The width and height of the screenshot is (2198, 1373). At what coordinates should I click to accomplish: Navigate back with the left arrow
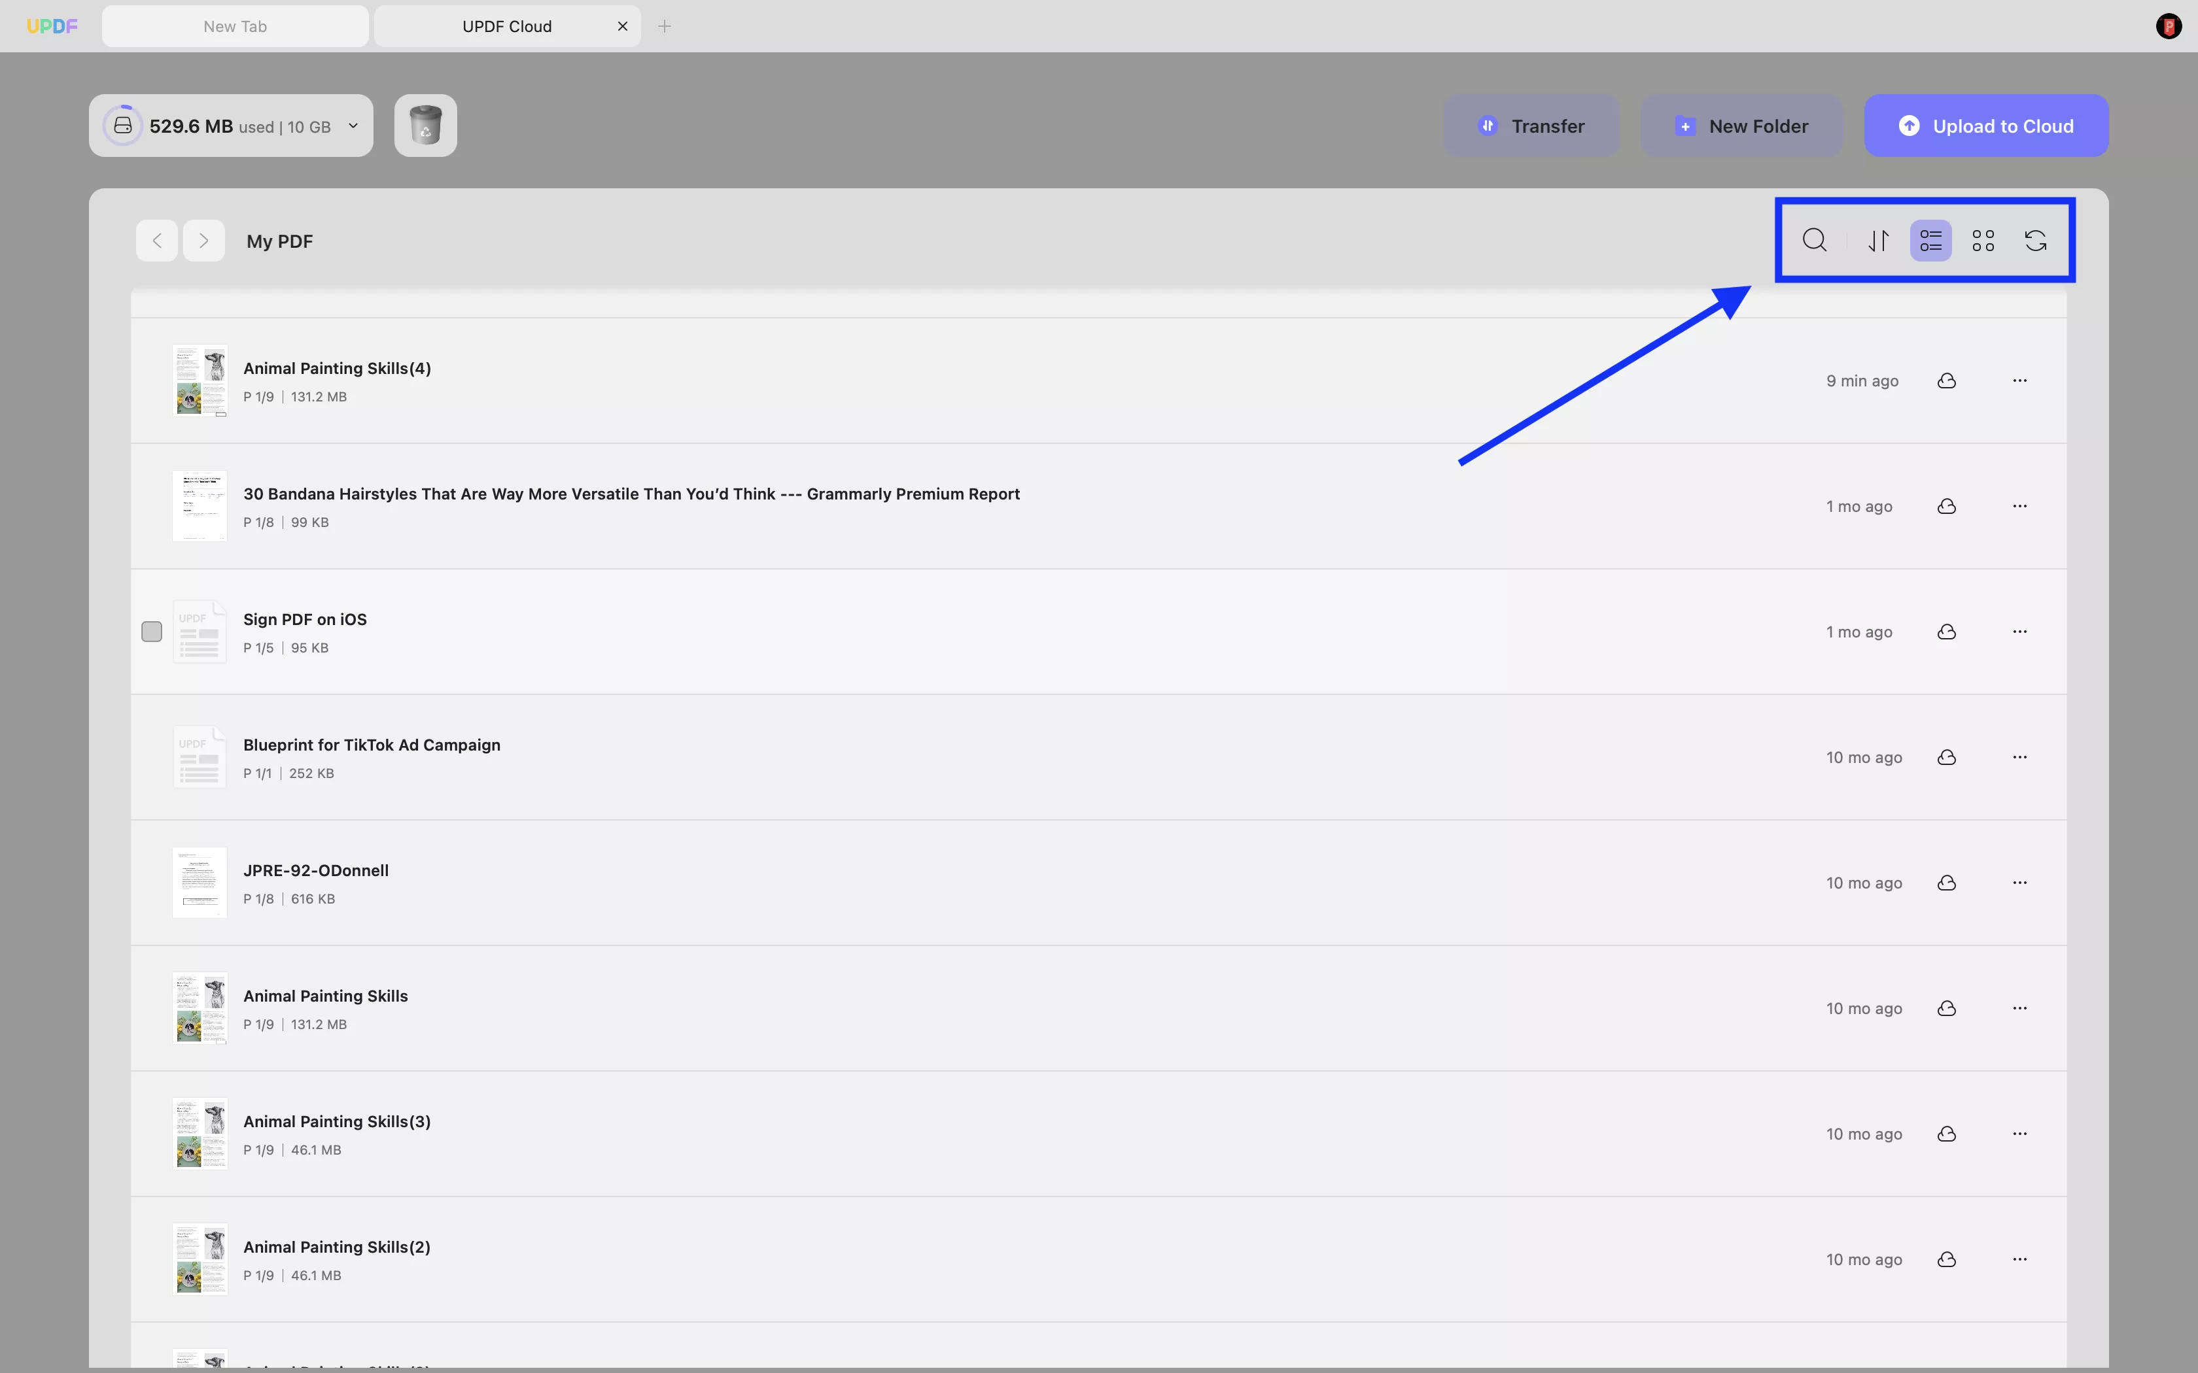pyautogui.click(x=157, y=241)
